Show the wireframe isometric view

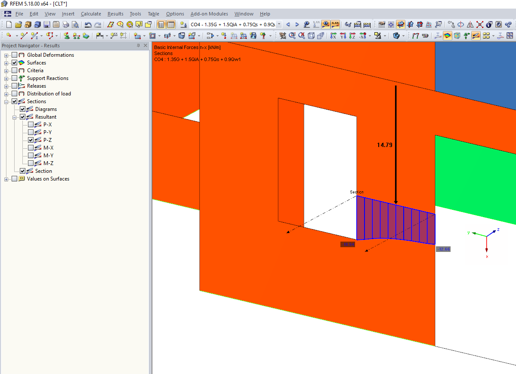point(311,36)
